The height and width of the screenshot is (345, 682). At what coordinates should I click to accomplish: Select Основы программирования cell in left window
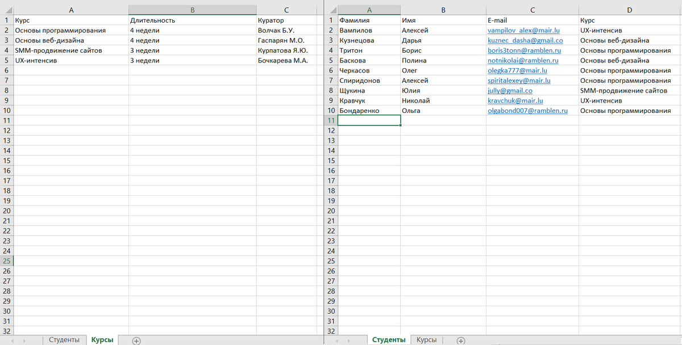pos(71,31)
